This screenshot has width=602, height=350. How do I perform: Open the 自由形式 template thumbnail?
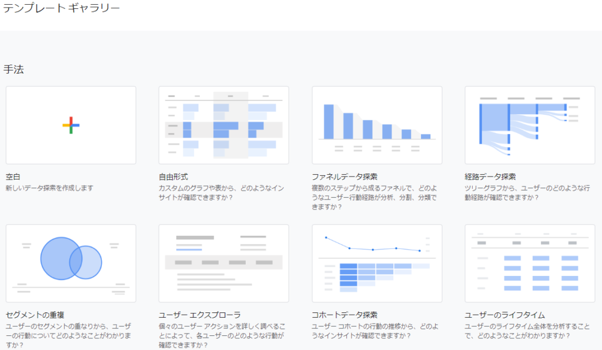pyautogui.click(x=223, y=125)
